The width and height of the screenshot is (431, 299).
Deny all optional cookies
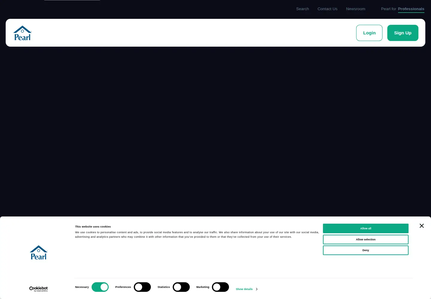tap(366, 250)
